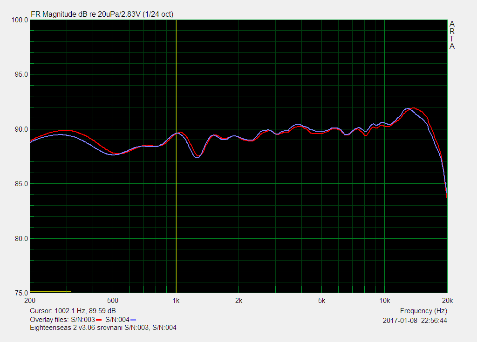Click the yellow marker bar at graph bottom-left
477x342 pixels.
[x=50, y=291]
